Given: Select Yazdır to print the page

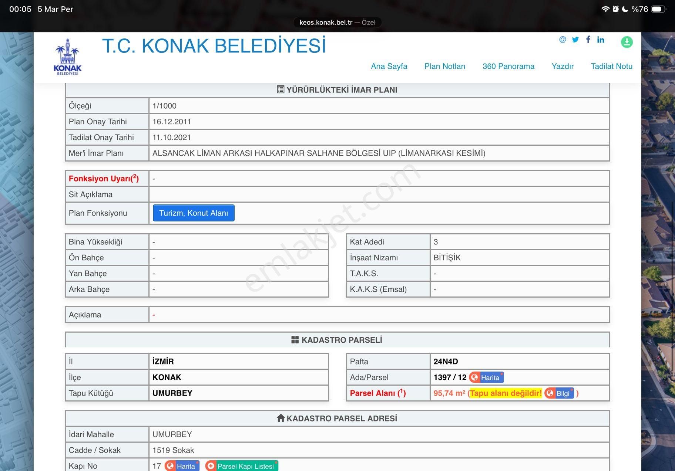Looking at the screenshot, I should 562,66.
